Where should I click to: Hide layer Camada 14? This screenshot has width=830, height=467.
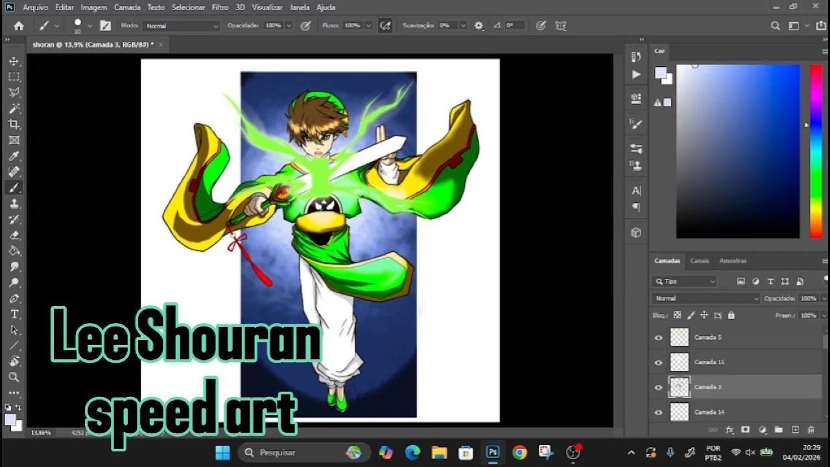pos(659,412)
